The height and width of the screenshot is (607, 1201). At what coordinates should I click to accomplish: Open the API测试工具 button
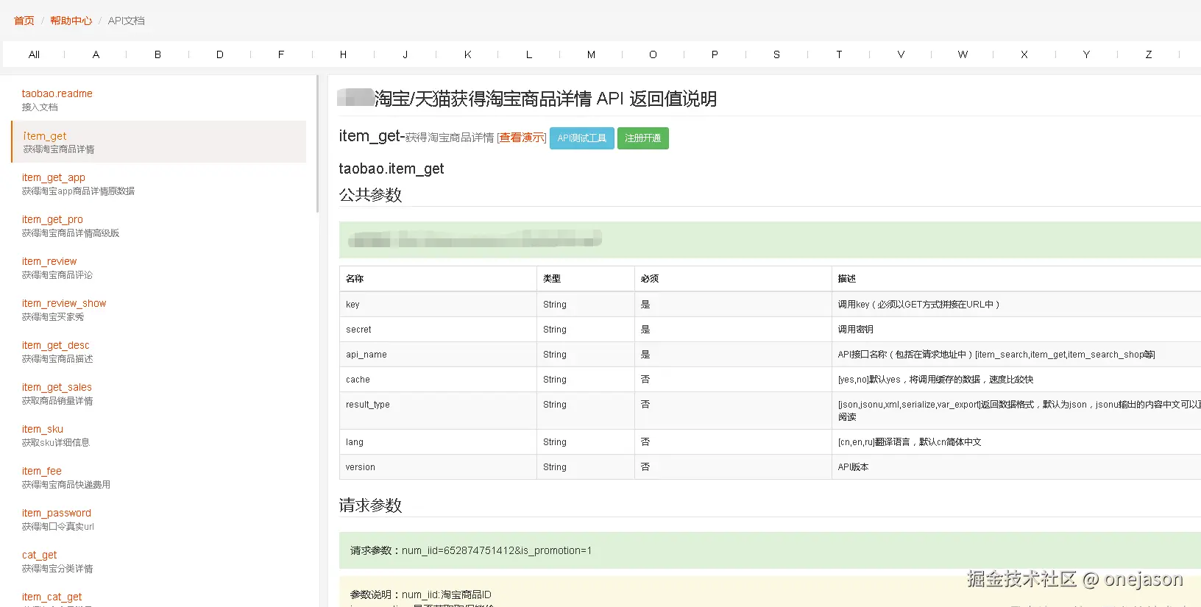click(581, 138)
